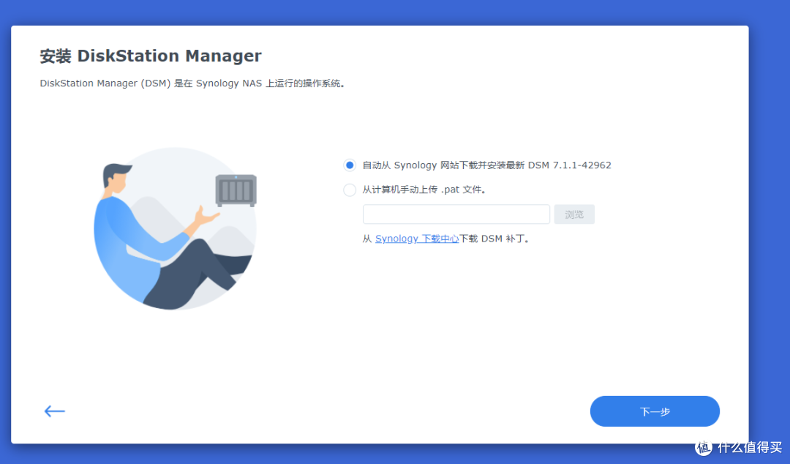Click the .pat file path input field
Viewport: 790px width, 464px height.
click(x=456, y=214)
